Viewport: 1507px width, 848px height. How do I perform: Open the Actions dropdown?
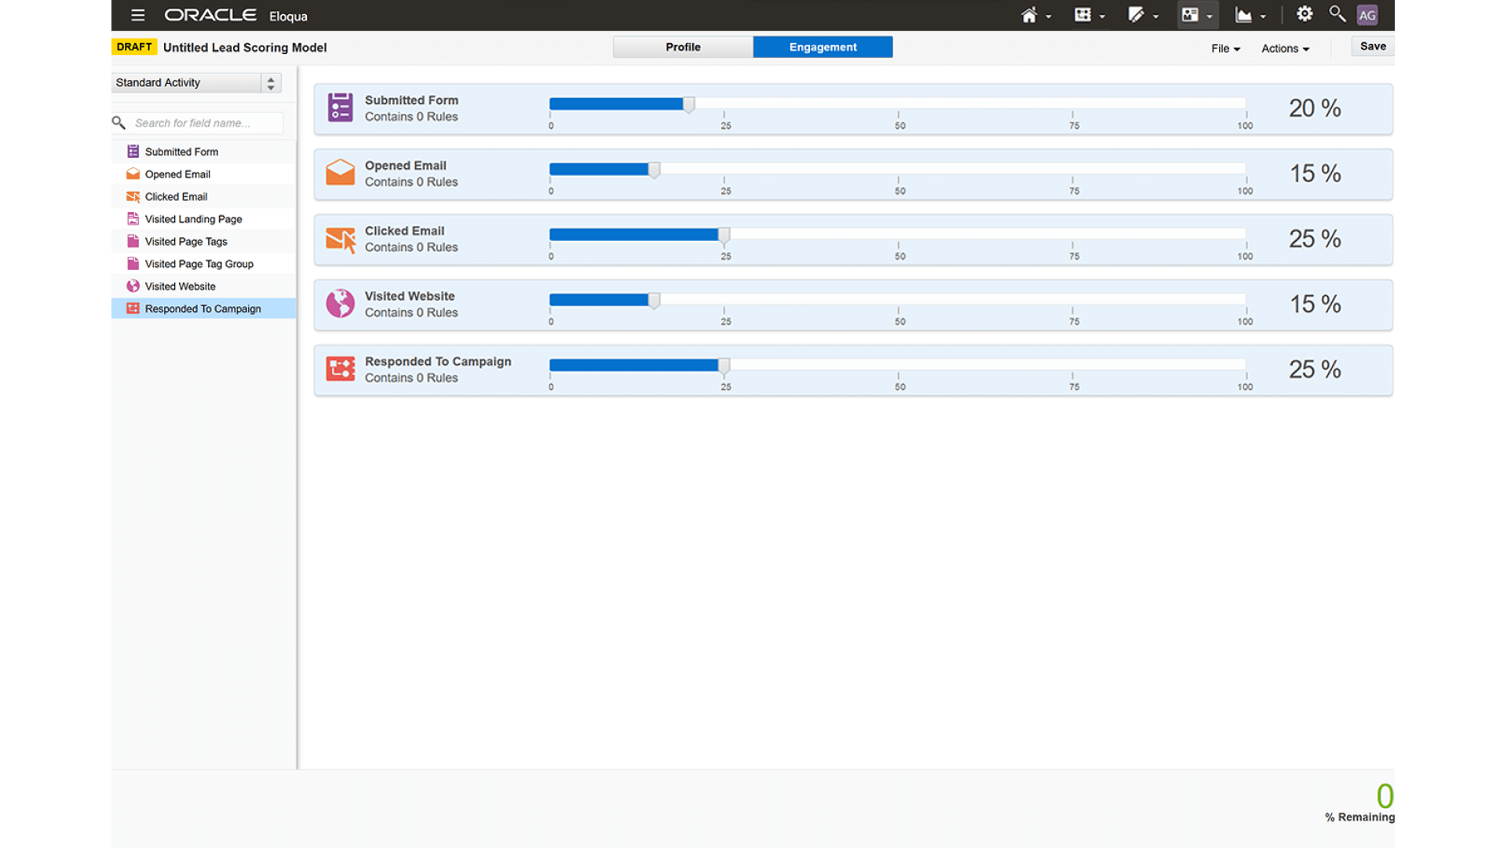tap(1285, 48)
